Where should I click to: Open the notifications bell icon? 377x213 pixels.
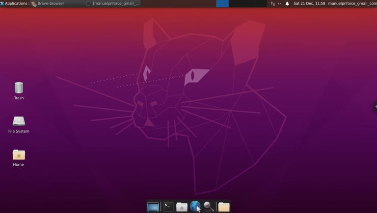[287, 3]
